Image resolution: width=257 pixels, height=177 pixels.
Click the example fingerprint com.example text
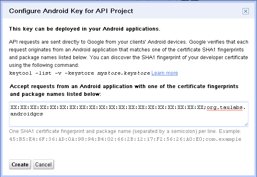point(125,139)
